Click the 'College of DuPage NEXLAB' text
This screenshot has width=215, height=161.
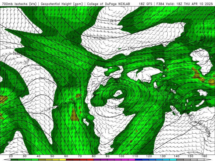109,4
